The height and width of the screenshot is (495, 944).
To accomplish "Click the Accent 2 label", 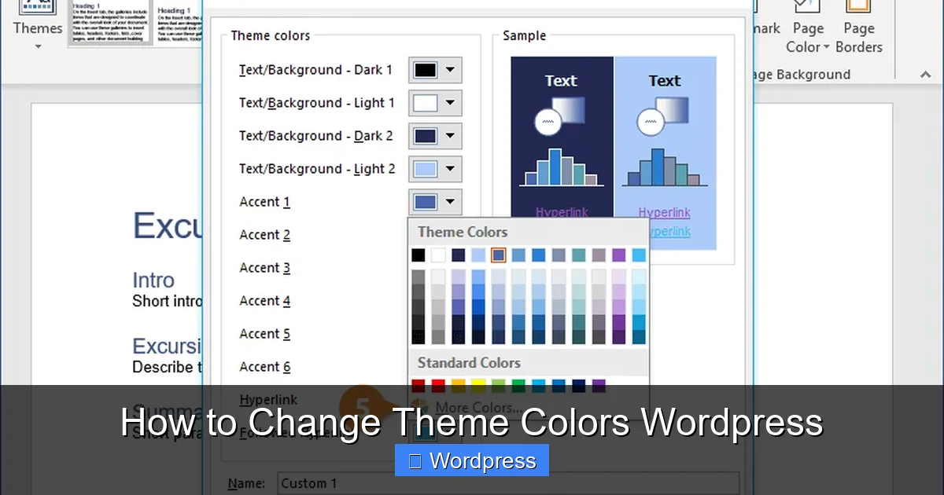I will pyautogui.click(x=265, y=235).
